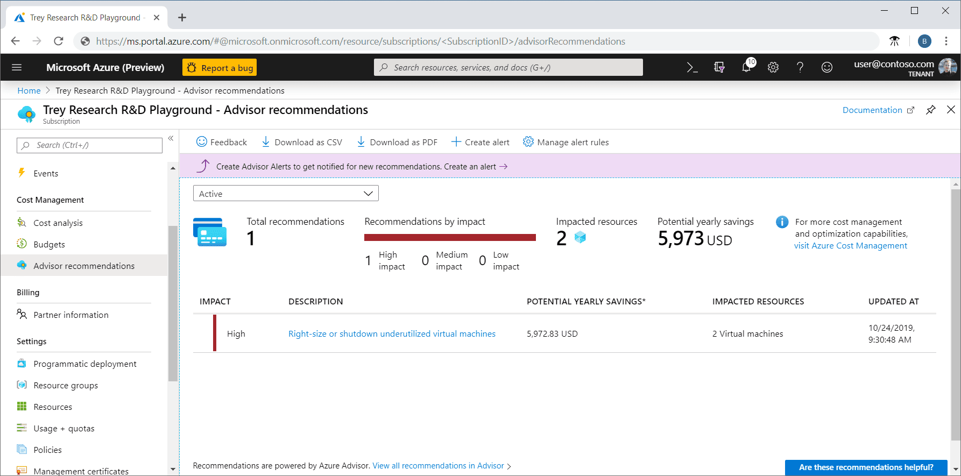
Task: Follow the visit Azure Cost Management link
Action: pyautogui.click(x=851, y=246)
